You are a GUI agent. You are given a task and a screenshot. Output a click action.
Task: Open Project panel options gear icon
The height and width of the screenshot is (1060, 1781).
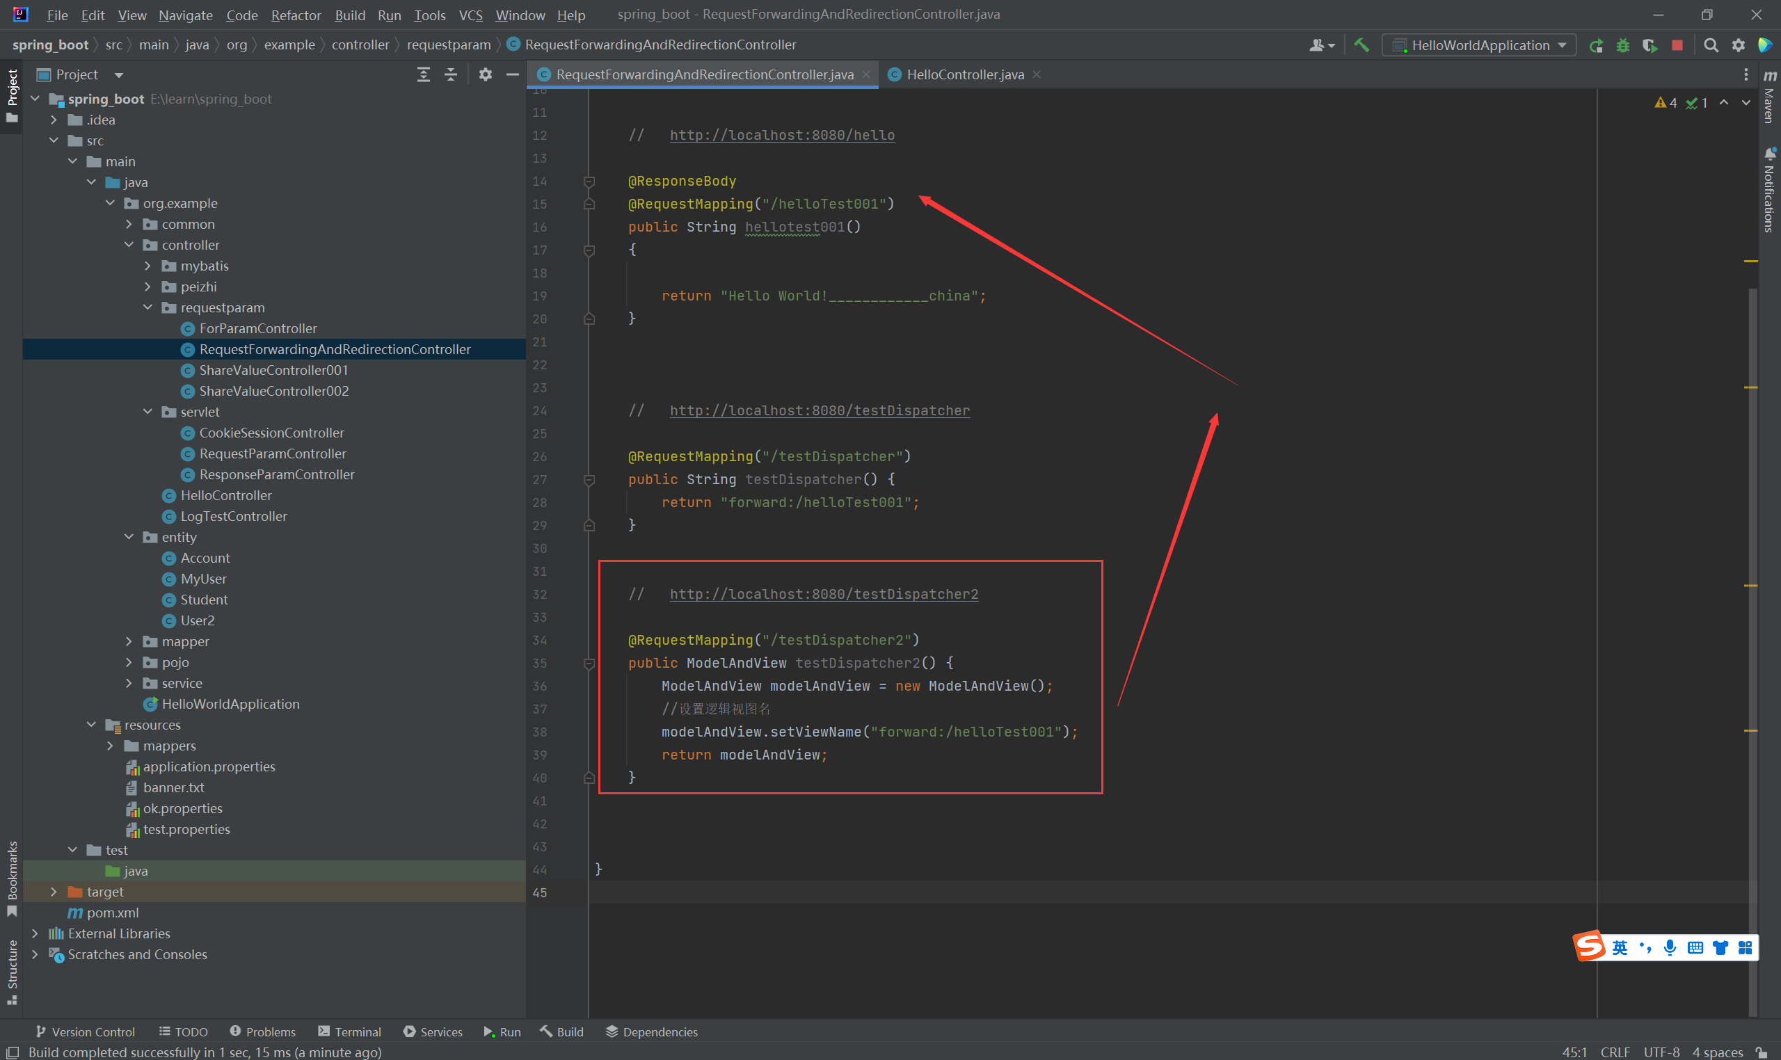pos(485,74)
